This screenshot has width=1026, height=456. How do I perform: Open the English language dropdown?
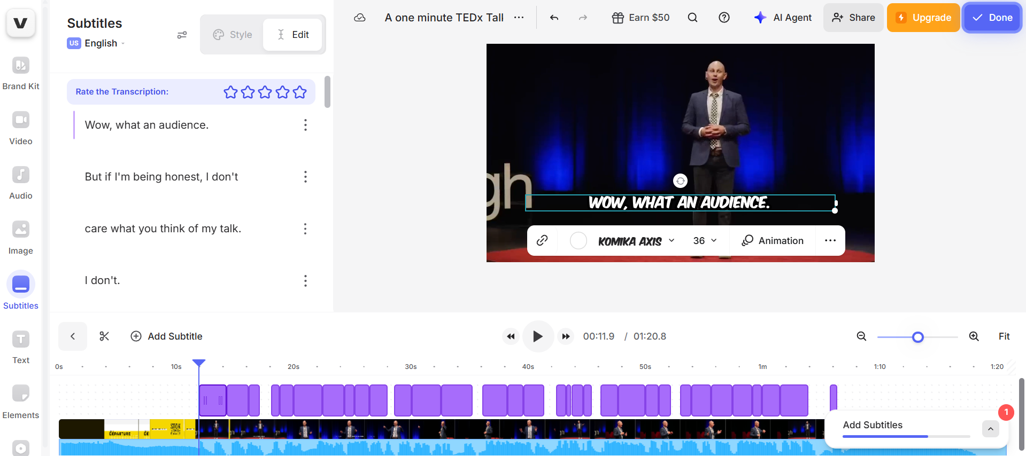pos(96,43)
